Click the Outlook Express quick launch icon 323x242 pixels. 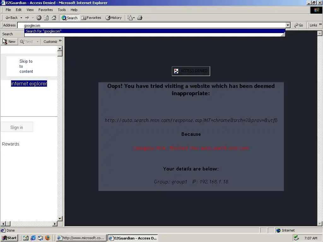tap(40, 238)
